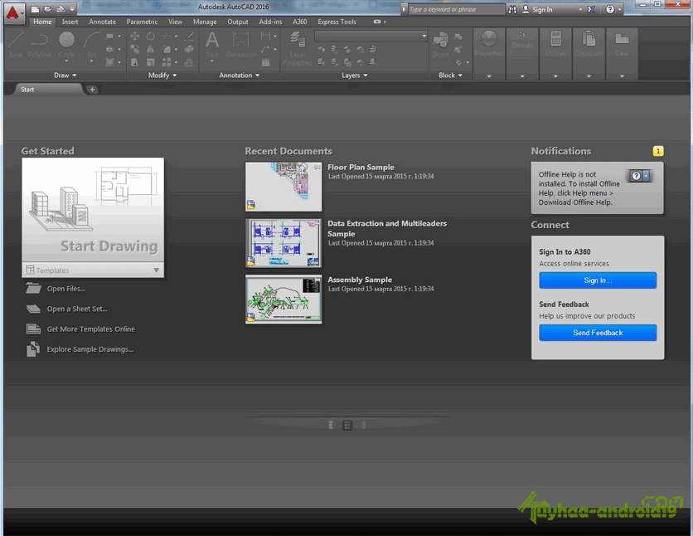The height and width of the screenshot is (536, 693).
Task: Open the Utilities ribbon panel
Action: click(x=555, y=53)
